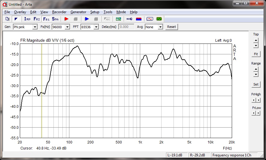Image resolution: width=266 pixels, height=160 pixels.
Task: Click the red waveform curve icon
Action: point(150,19)
